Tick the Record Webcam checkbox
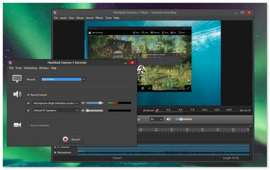This screenshot has height=170, width=270. [x=28, y=125]
